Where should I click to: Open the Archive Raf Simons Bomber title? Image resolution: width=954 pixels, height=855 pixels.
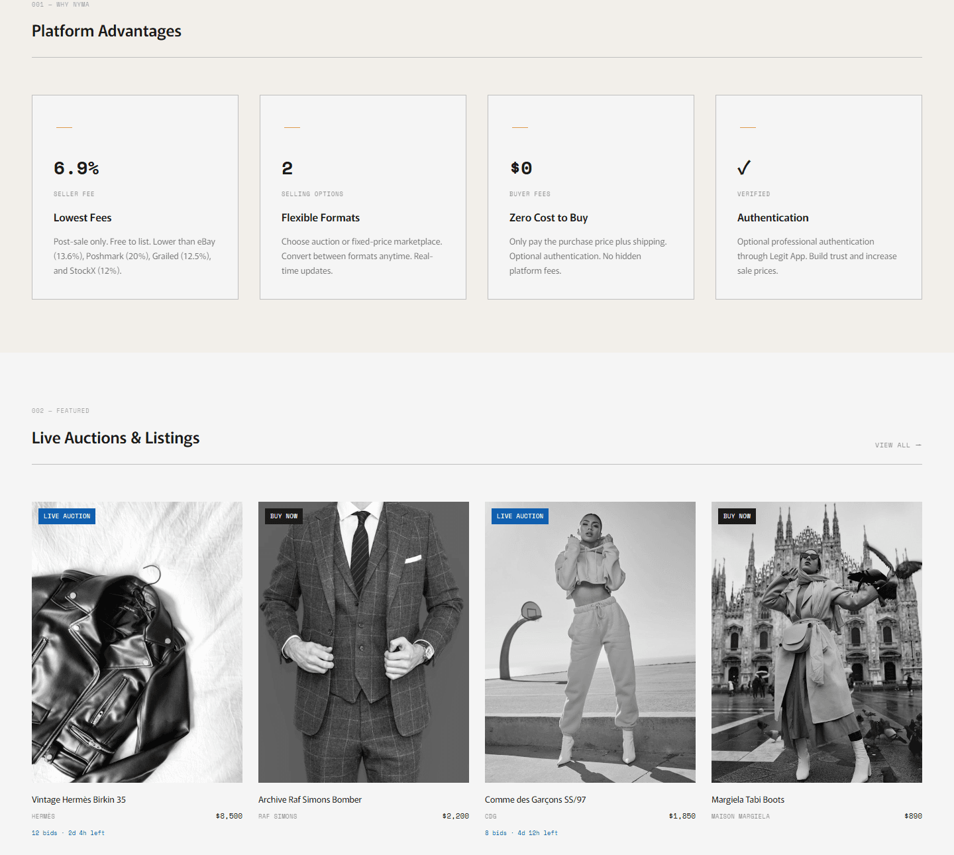pos(310,800)
